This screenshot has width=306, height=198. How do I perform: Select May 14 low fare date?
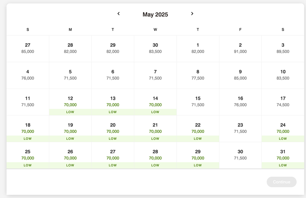point(155,102)
